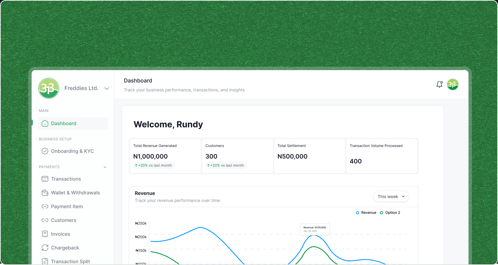Select the Wallet & Withdrawals icon
498x265 pixels.
click(45, 192)
